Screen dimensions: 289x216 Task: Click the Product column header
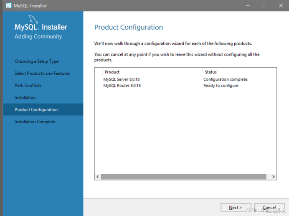152,72
